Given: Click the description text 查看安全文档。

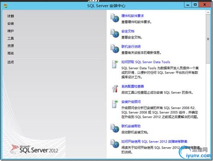Looking at the screenshot, I should (x=132, y=37).
